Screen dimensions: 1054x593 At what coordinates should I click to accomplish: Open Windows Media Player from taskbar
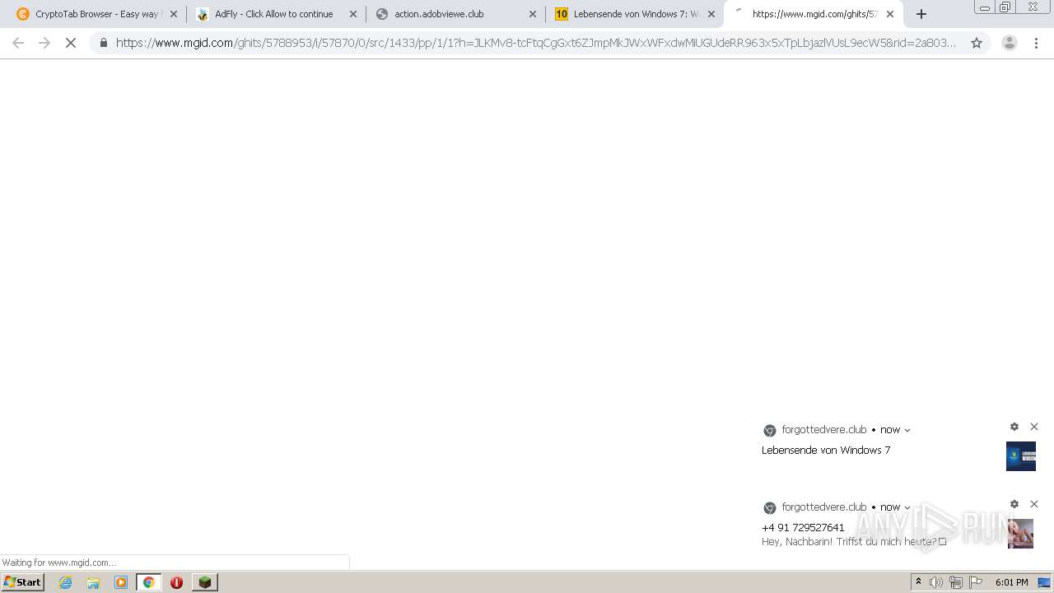[121, 582]
